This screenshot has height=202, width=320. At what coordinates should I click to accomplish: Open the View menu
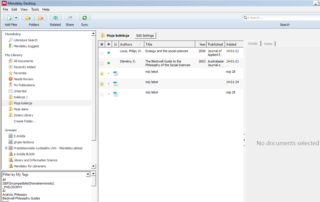pyautogui.click(x=24, y=9)
